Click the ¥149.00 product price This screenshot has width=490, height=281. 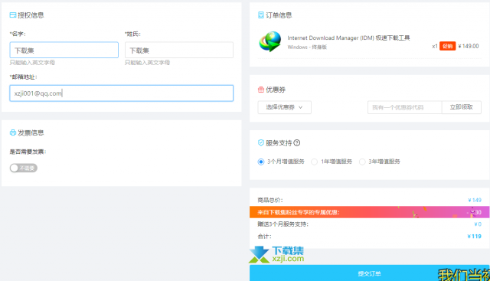(469, 46)
